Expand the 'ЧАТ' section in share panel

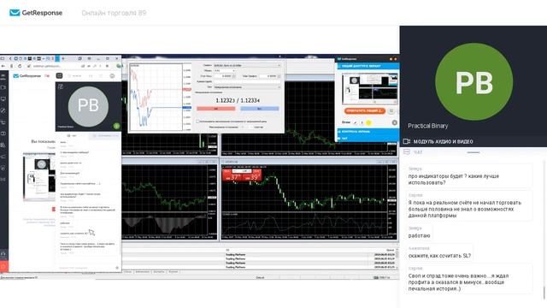click(x=368, y=139)
